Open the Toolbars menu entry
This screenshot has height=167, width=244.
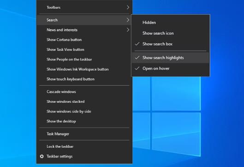click(x=84, y=7)
